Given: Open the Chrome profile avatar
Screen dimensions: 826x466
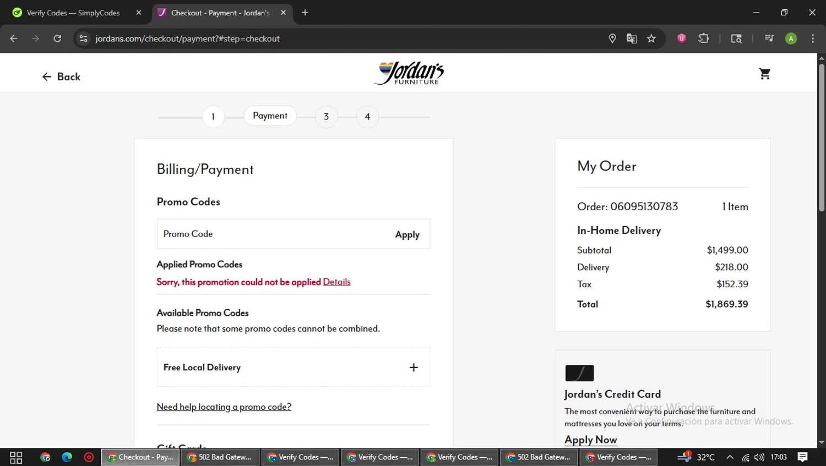Looking at the screenshot, I should point(791,39).
